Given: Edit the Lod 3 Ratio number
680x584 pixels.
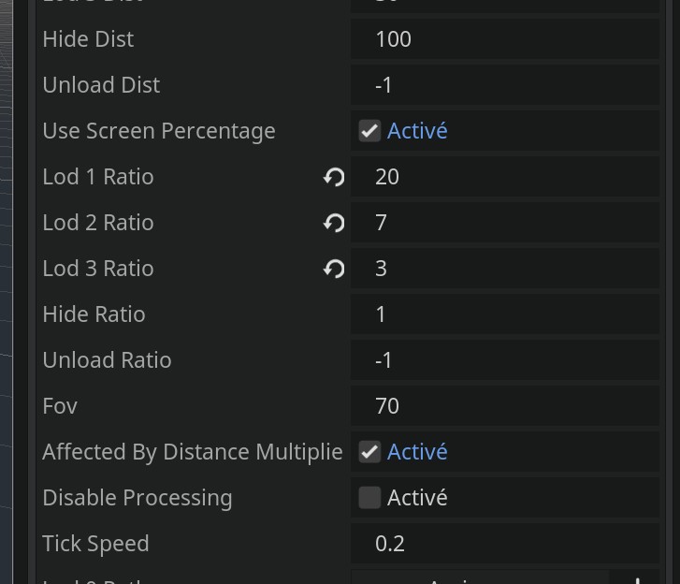Looking at the screenshot, I should (505, 269).
